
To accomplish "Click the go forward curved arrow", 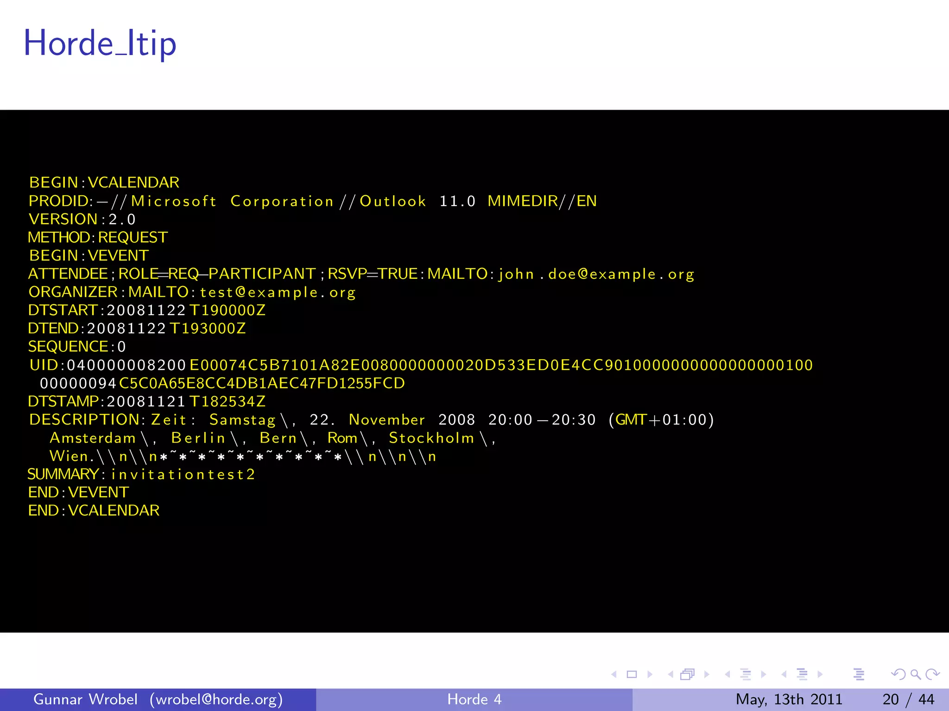I will (x=932, y=674).
